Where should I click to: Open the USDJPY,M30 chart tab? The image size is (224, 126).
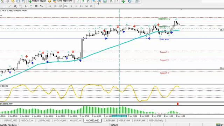point(44,120)
